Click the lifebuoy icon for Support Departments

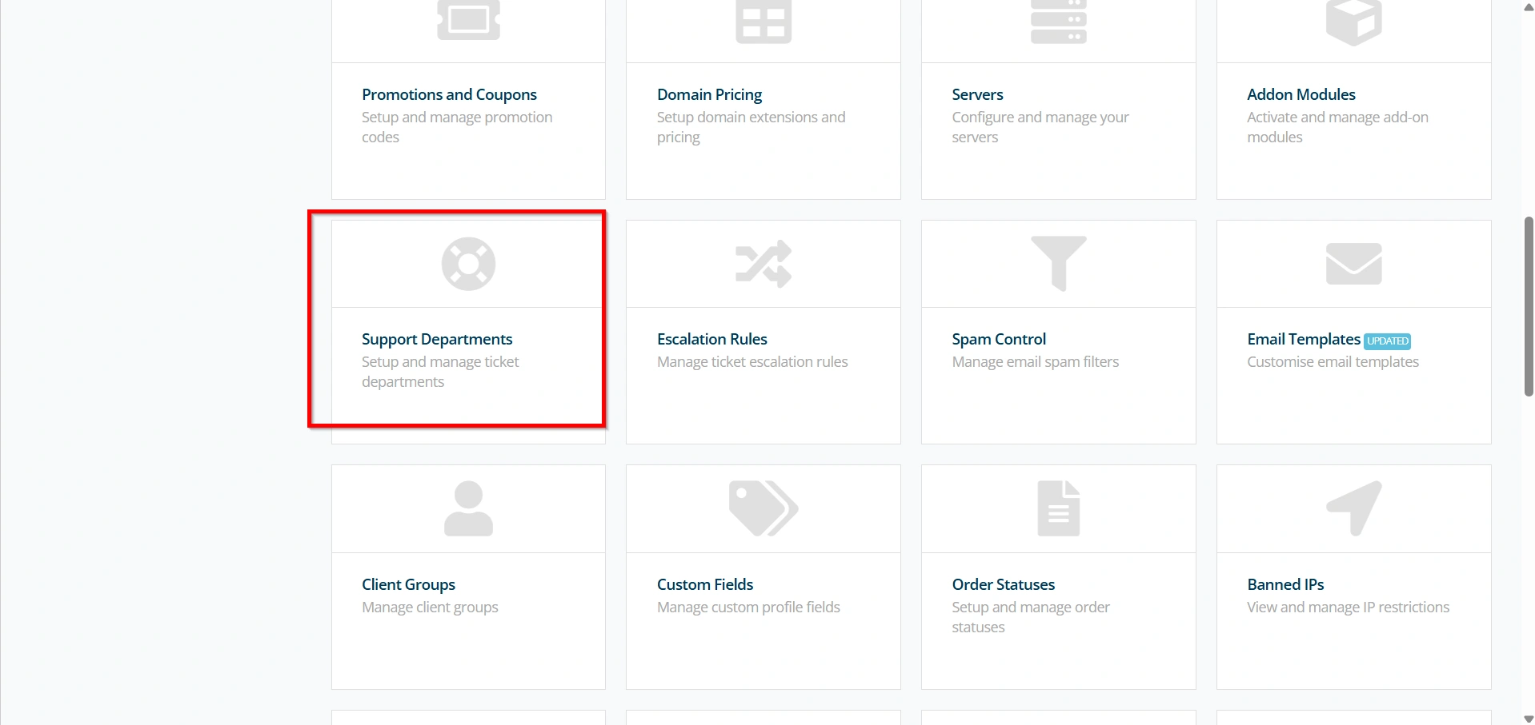click(468, 264)
